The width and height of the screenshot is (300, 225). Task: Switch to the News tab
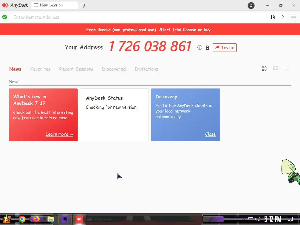(15, 69)
